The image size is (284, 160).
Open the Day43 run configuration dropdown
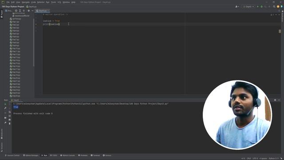(x=248, y=7)
